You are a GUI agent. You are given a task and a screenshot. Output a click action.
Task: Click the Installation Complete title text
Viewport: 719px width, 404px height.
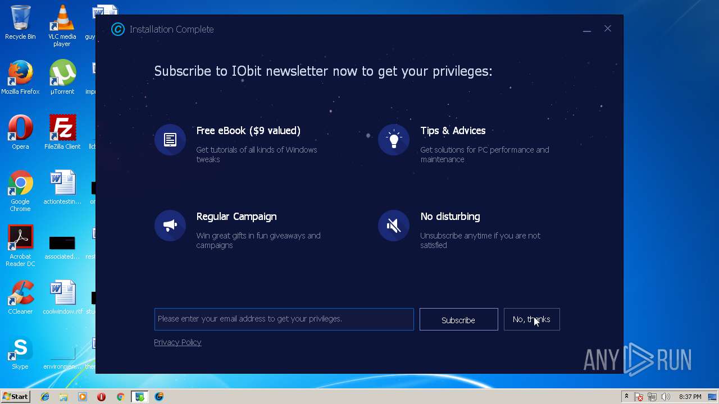tap(172, 29)
